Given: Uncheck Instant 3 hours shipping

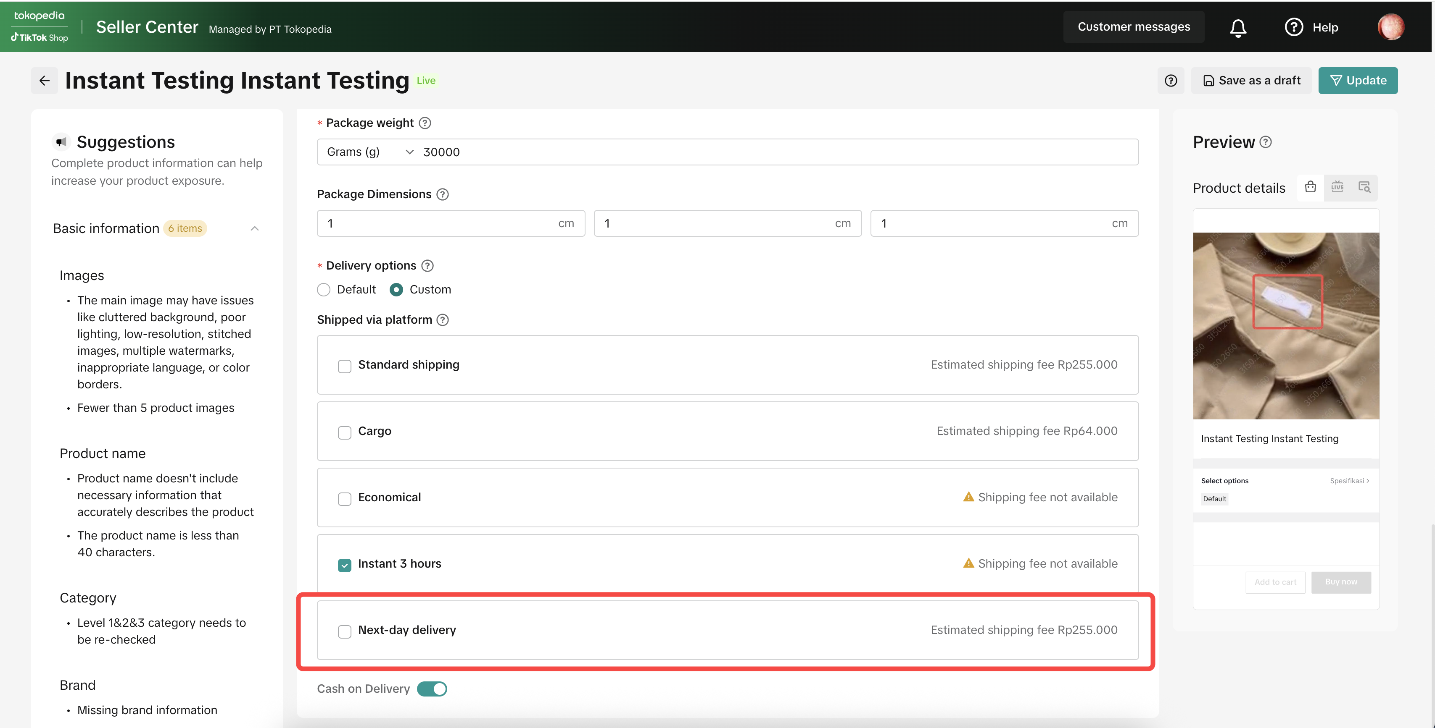Looking at the screenshot, I should click(344, 565).
